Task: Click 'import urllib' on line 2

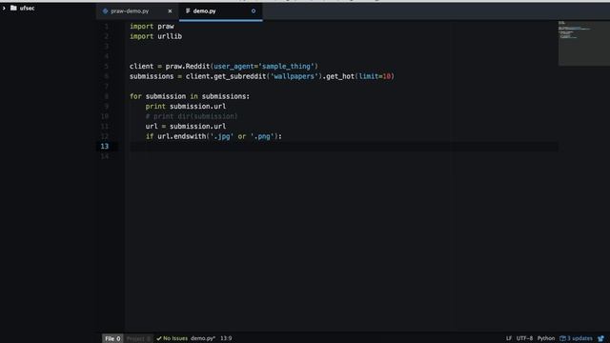Action: (x=155, y=36)
